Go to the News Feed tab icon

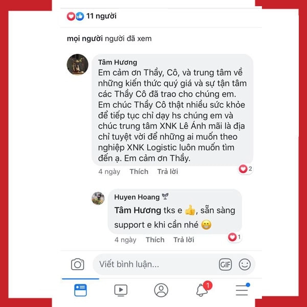(x=80, y=290)
